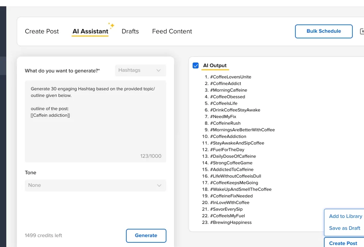
Task: Click the #CoffeineFixNeeded hashtag
Action: [x=231, y=196]
